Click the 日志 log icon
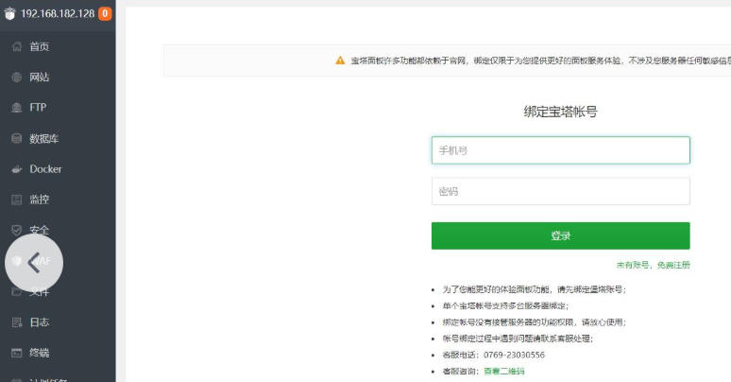The width and height of the screenshot is (731, 382). (17, 322)
